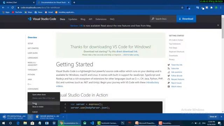Expand the TYPESCRIPT sidebar section

(x=33, y=70)
